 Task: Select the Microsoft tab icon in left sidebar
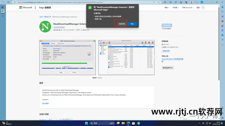tap(3, 11)
